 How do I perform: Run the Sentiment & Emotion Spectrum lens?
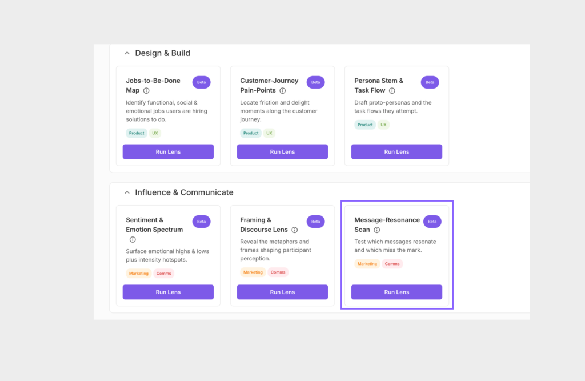168,292
